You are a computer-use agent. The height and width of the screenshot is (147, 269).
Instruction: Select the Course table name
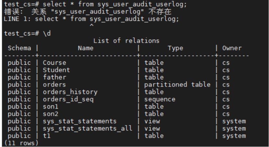pos(54,62)
